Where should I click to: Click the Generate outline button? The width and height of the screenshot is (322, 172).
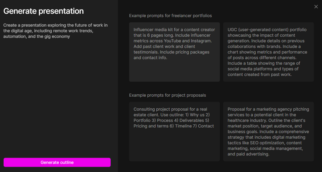click(57, 162)
